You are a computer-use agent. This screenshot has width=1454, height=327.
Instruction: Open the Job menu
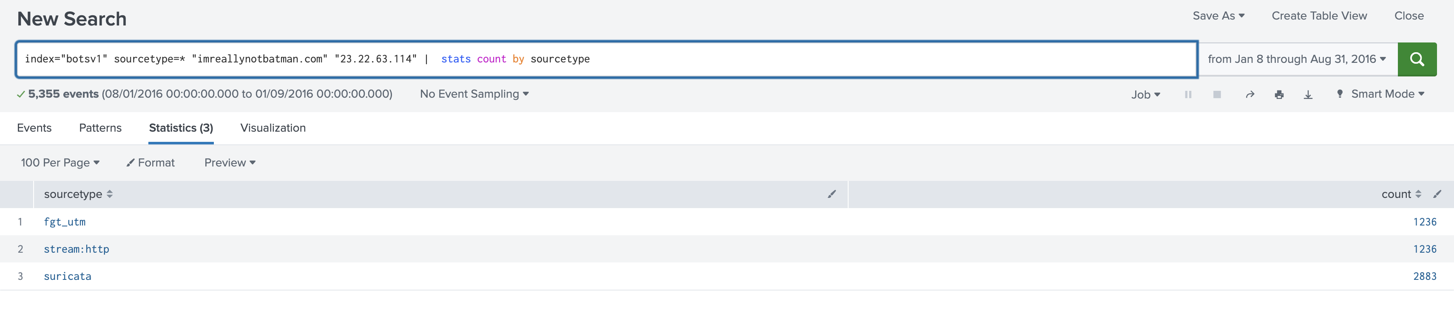(1145, 94)
